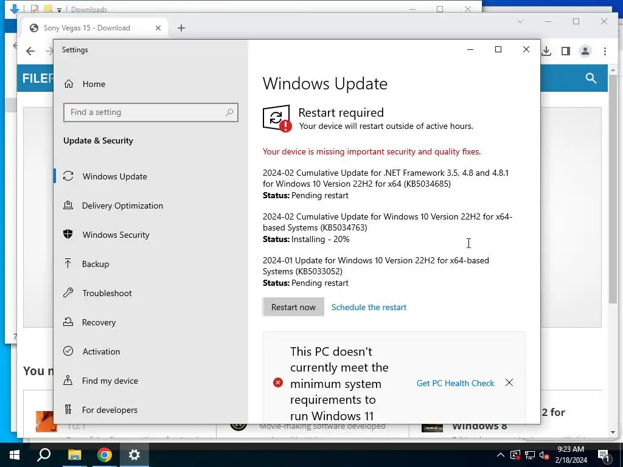
Task: Click the Windows Security shield icon
Action: pyautogui.click(x=68, y=234)
